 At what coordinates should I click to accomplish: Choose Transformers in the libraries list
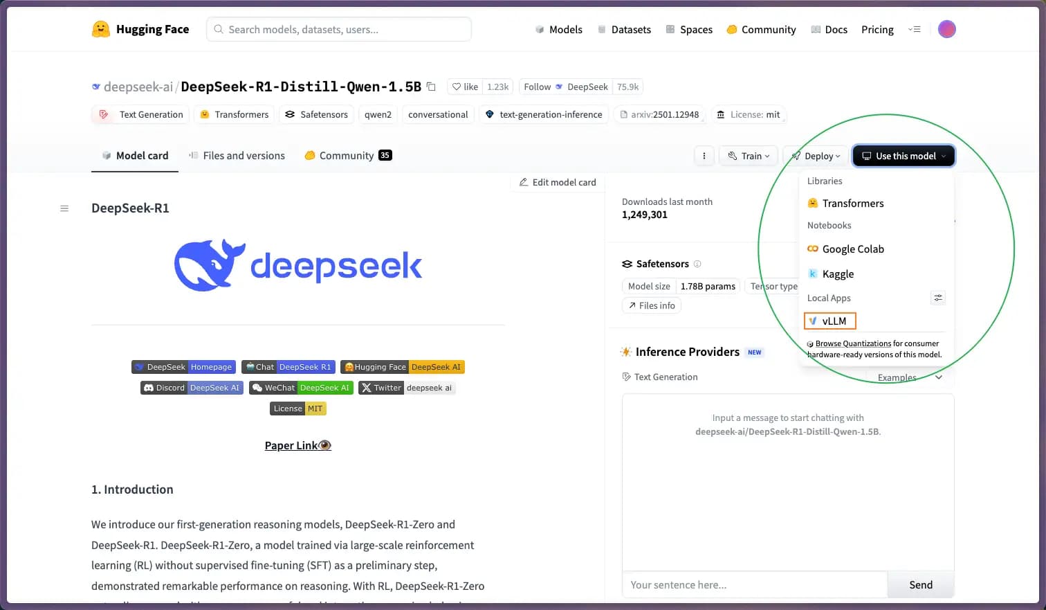845,203
